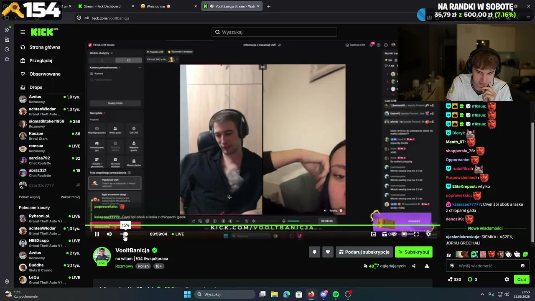Focus the Wyszukaj search field on Kick

274,32
